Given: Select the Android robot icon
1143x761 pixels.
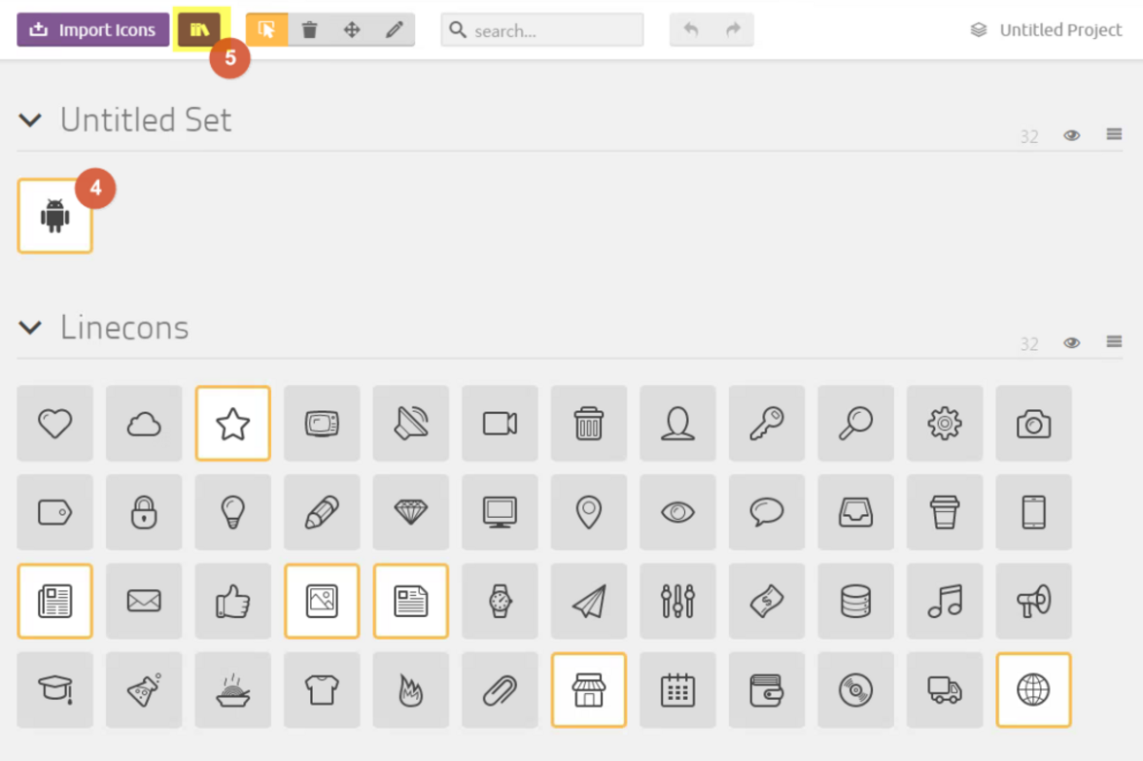Looking at the screenshot, I should tap(55, 216).
